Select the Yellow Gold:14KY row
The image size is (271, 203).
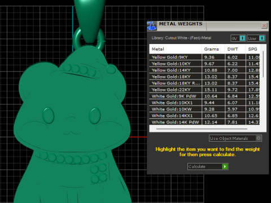(x=204, y=70)
